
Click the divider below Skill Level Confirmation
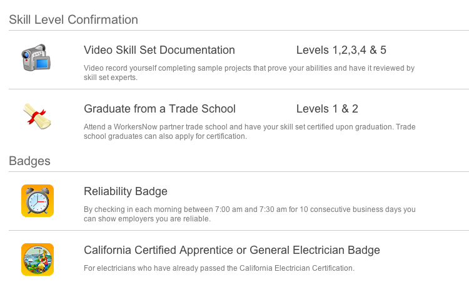pyautogui.click(x=238, y=30)
